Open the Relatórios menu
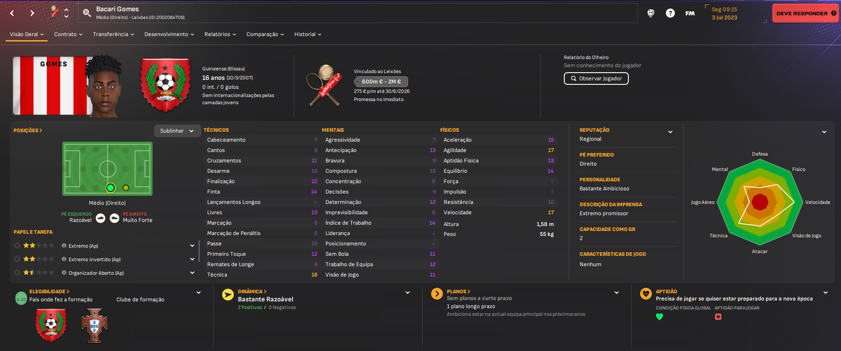The width and height of the screenshot is (841, 351). [x=220, y=34]
